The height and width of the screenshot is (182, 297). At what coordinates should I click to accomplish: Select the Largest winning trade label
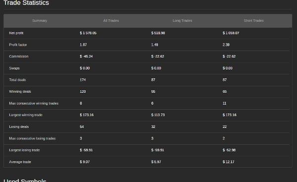coord(26,115)
